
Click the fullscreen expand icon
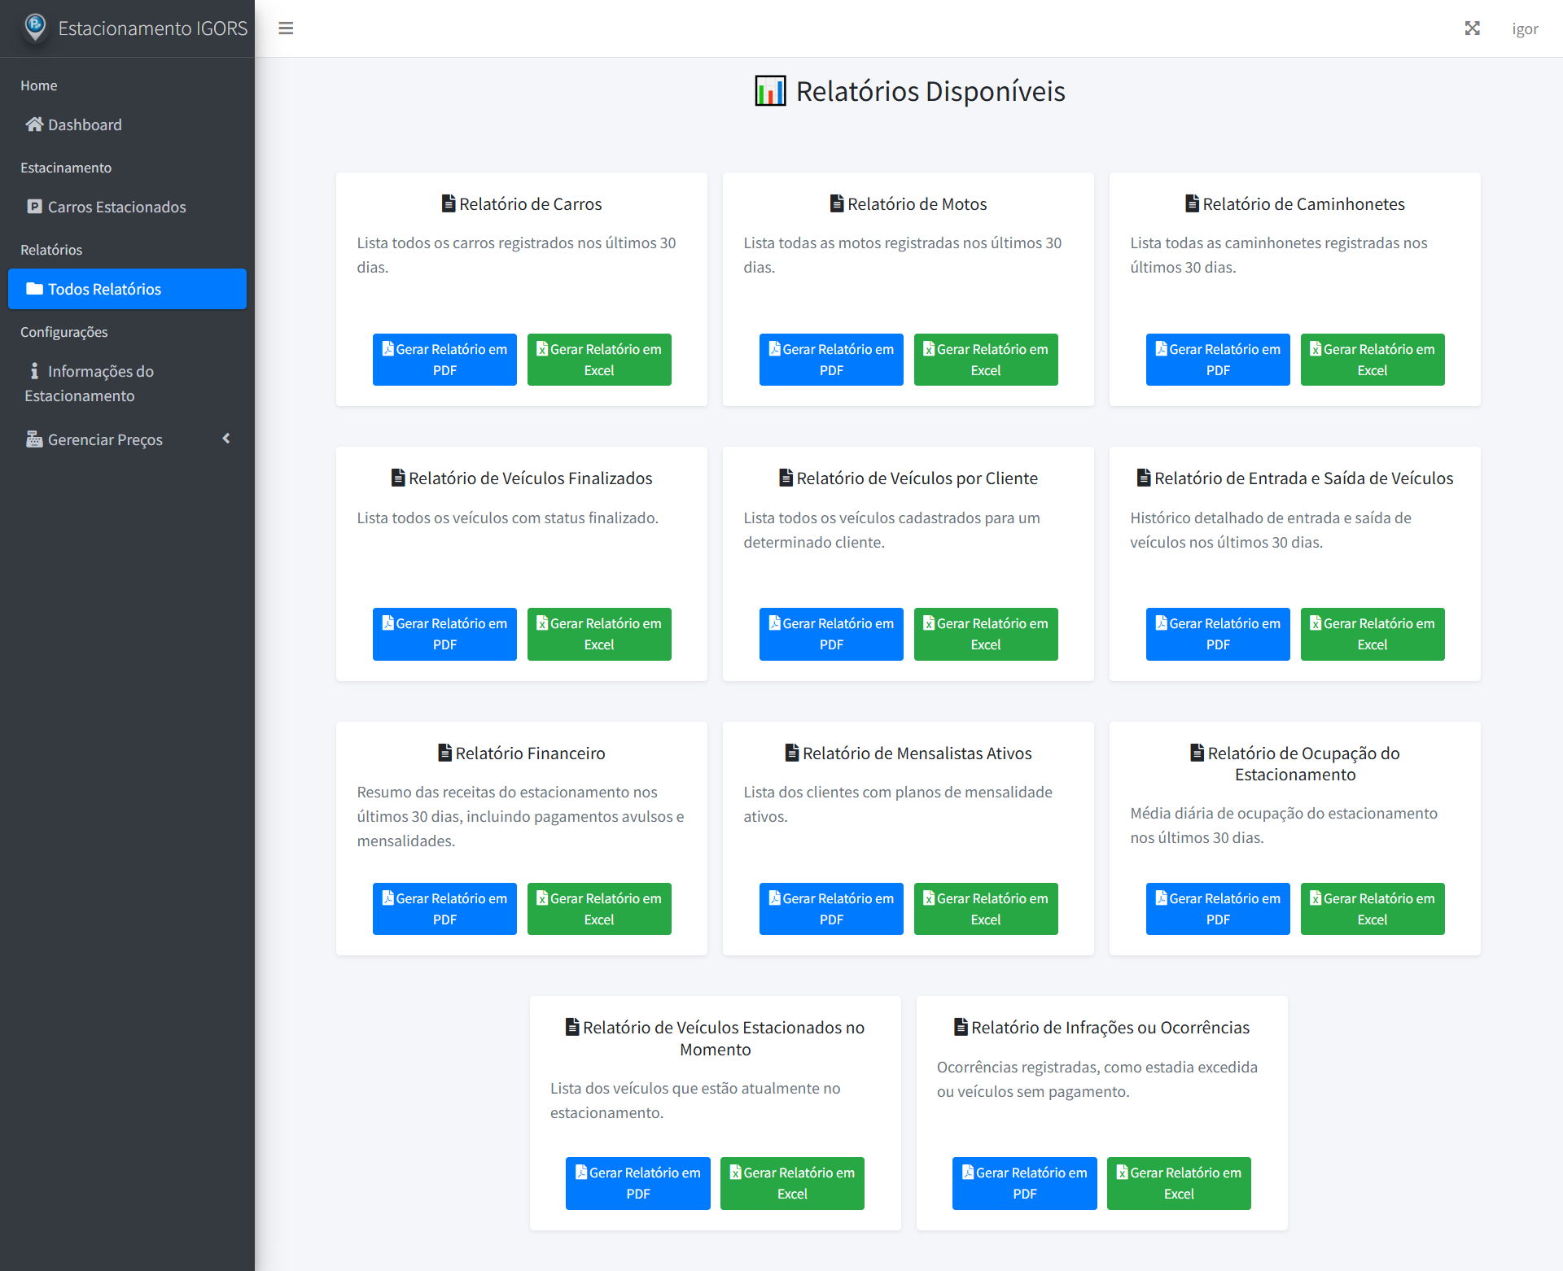[x=1472, y=28]
